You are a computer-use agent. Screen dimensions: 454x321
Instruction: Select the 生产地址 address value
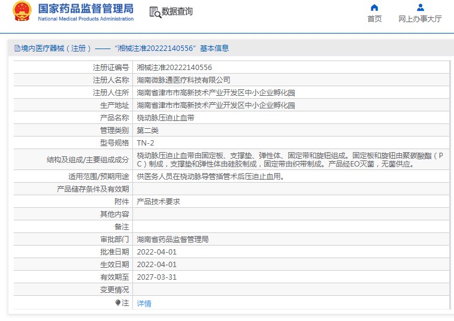pyautogui.click(x=216, y=105)
